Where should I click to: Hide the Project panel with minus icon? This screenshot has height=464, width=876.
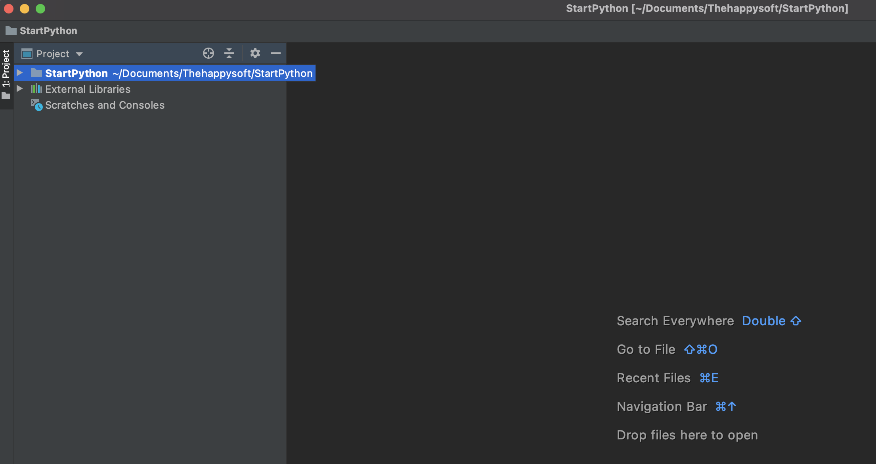[x=276, y=53]
